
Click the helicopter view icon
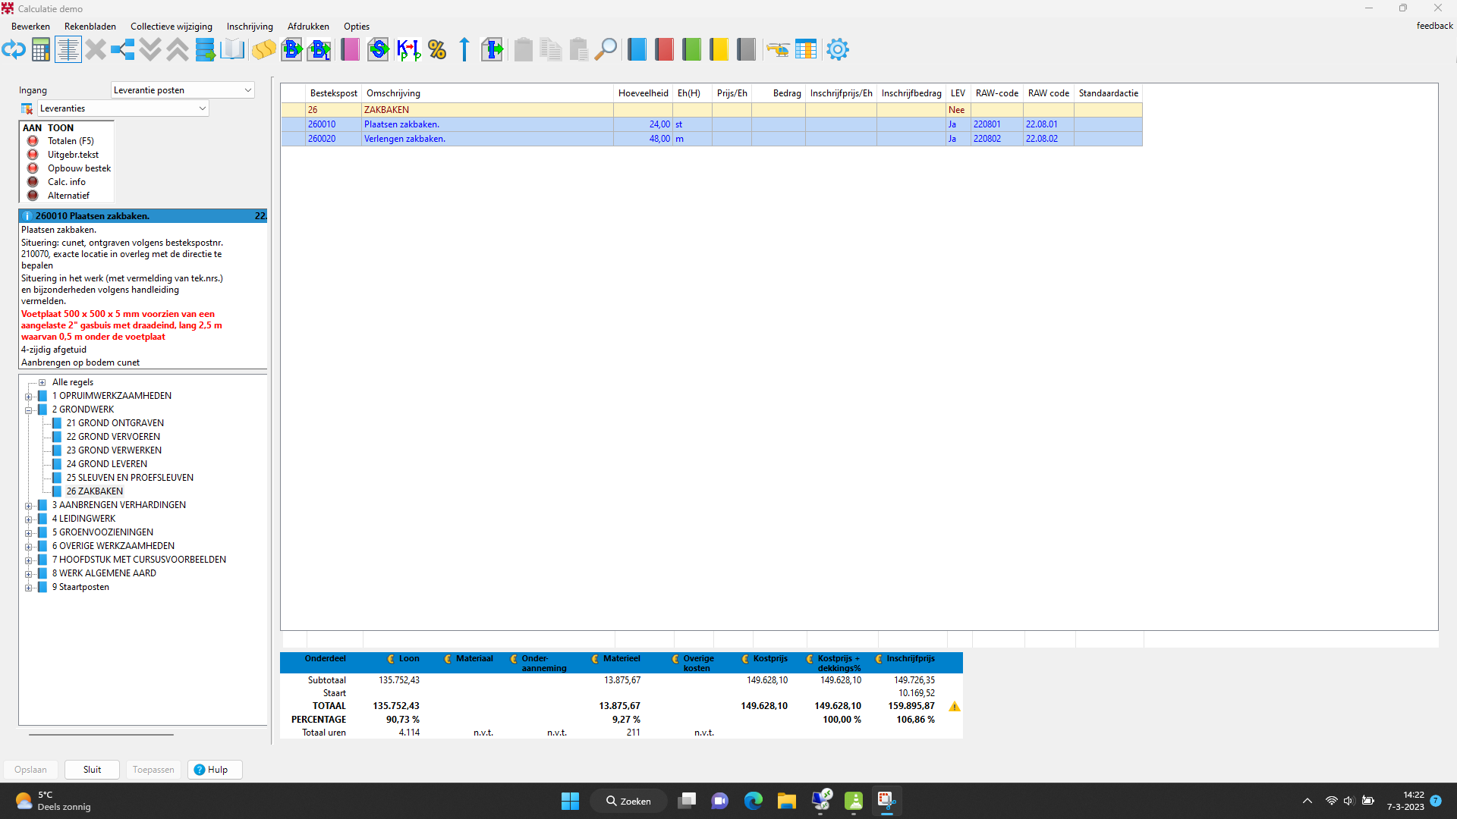pyautogui.click(x=778, y=50)
